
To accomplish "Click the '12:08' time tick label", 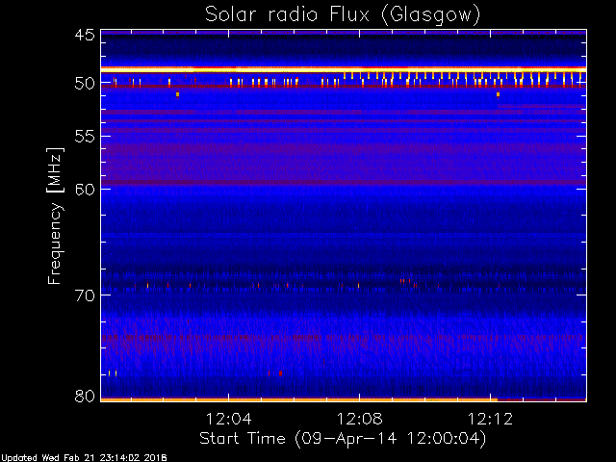I will coord(359,419).
